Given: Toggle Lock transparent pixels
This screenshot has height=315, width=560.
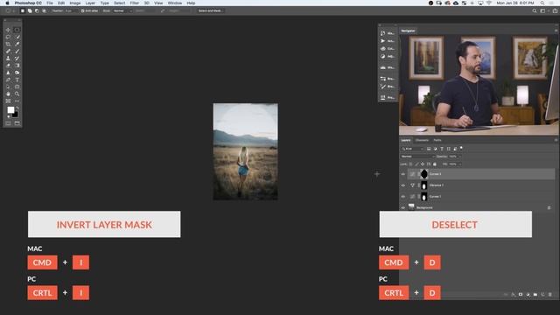Looking at the screenshot, I should 410,164.
